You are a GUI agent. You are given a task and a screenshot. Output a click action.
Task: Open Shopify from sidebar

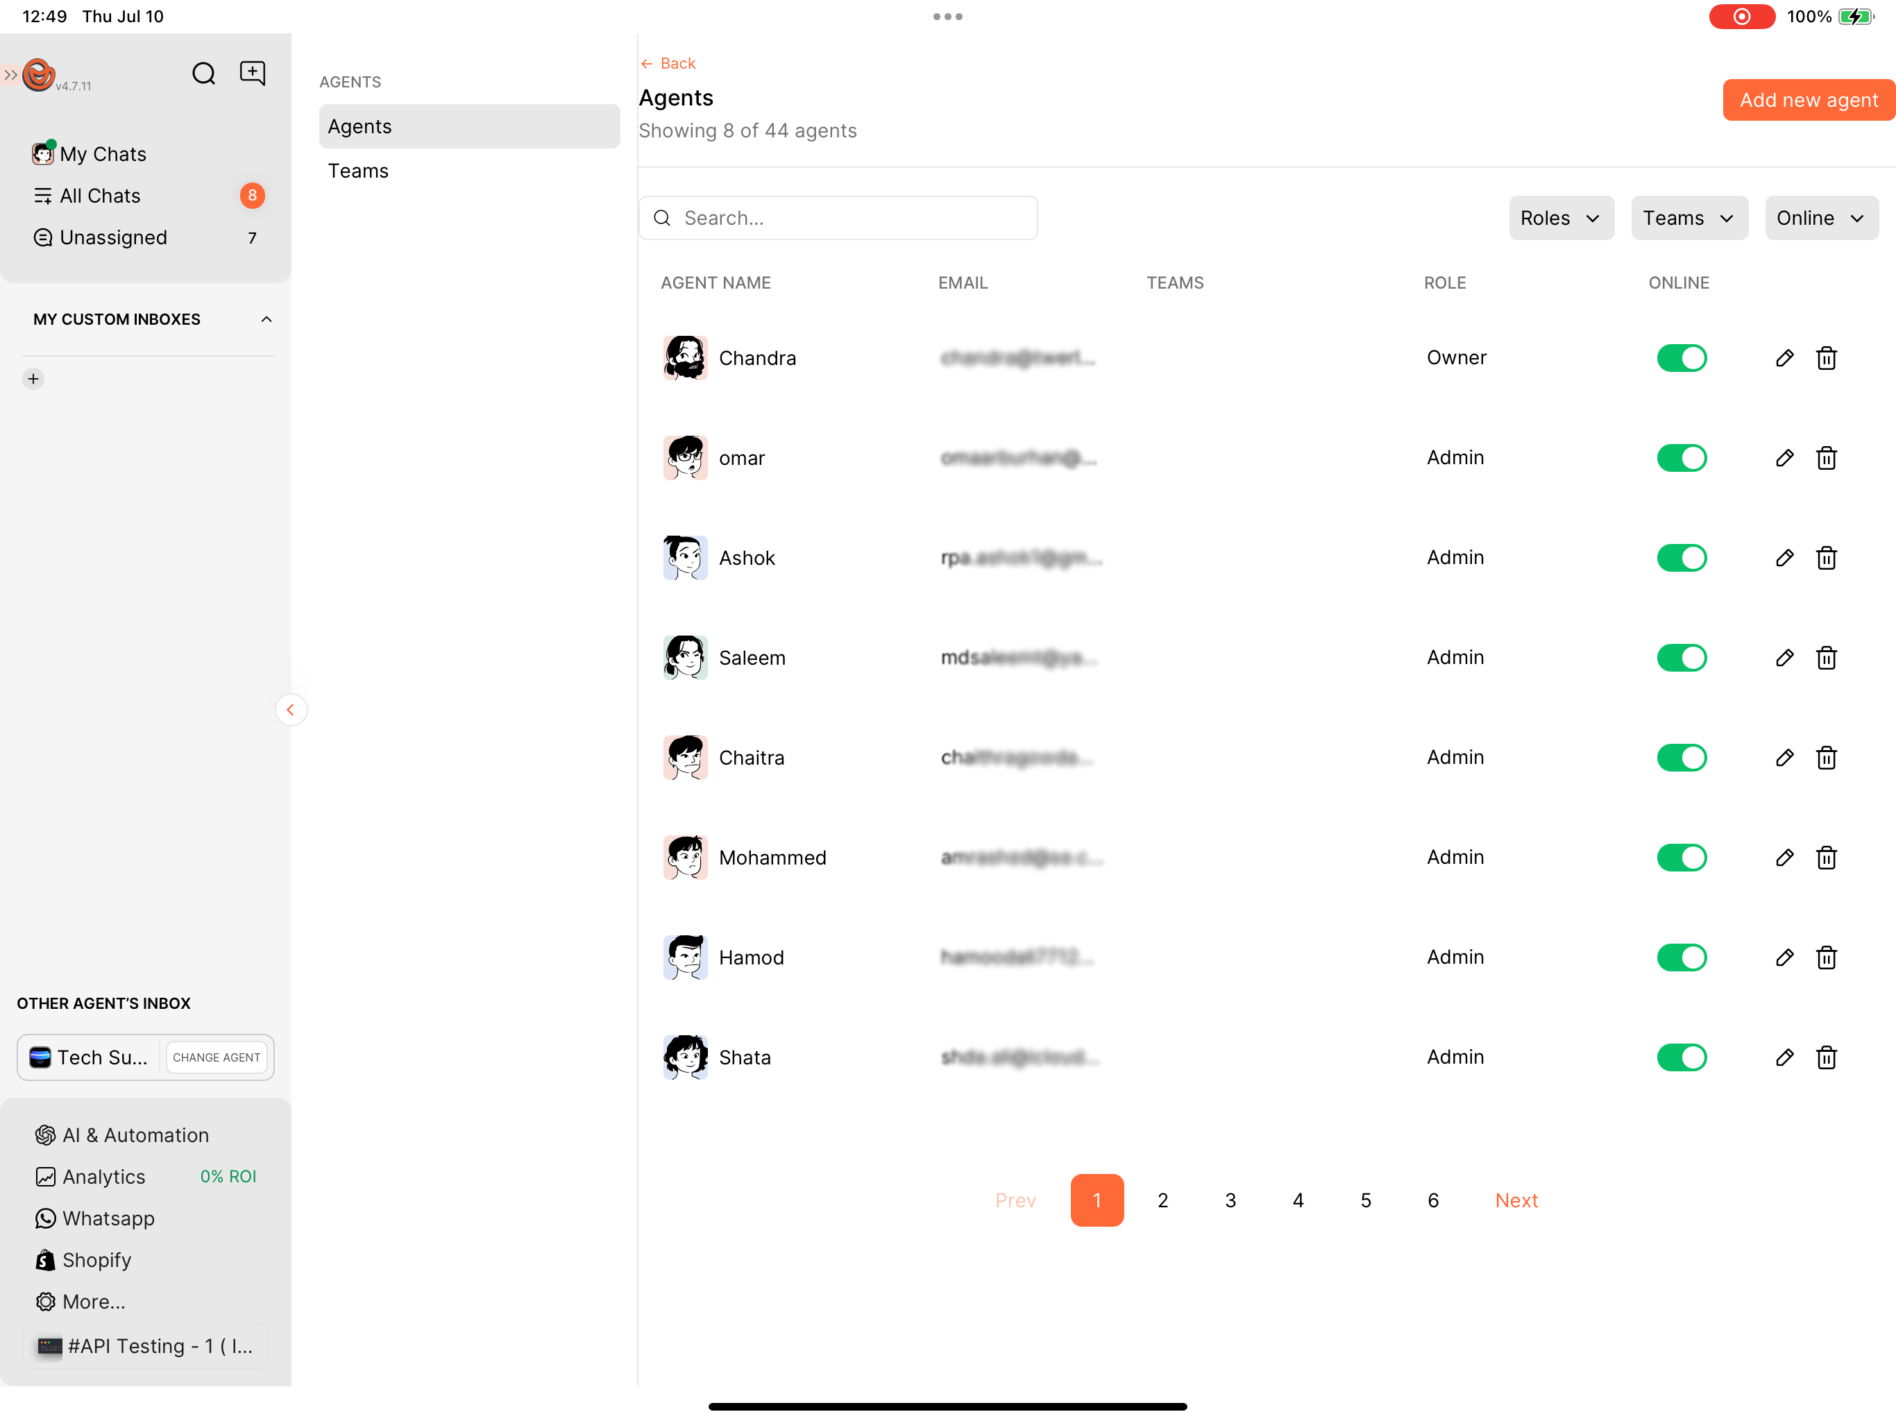(x=84, y=1260)
